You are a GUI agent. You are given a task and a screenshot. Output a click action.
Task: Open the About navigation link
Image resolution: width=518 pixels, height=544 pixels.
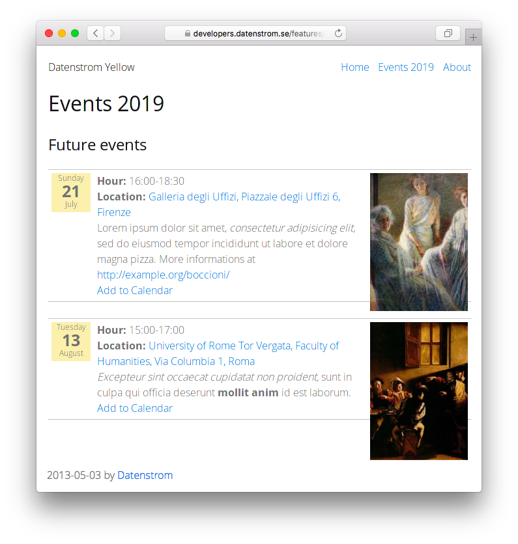coord(457,67)
